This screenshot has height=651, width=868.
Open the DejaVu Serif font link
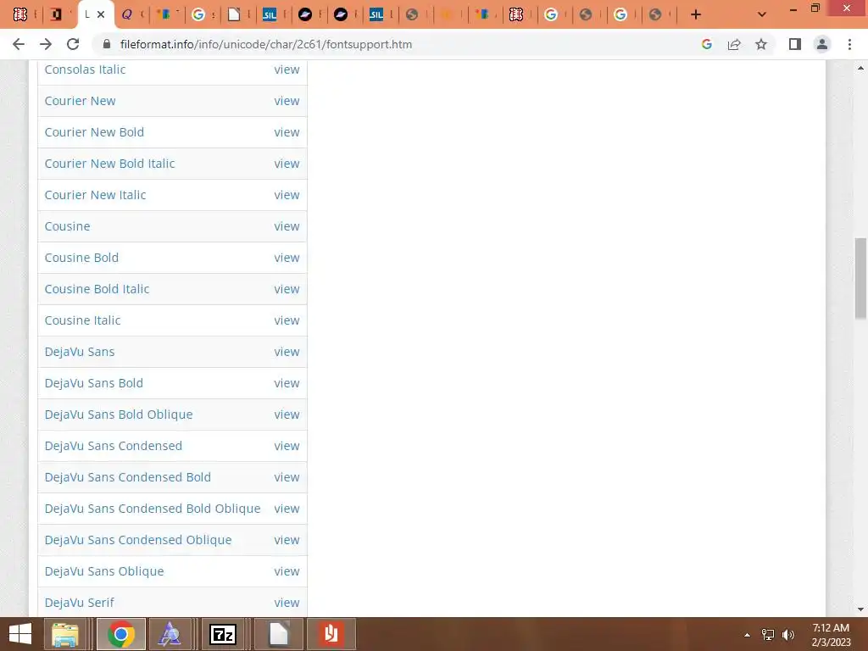click(79, 603)
